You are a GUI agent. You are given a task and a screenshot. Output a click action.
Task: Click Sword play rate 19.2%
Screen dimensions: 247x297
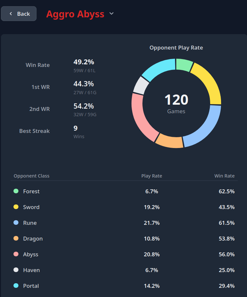click(152, 207)
